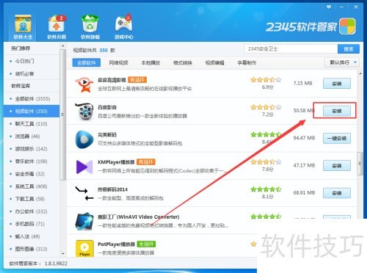Click the feedback speech bubble icon in title bar
This screenshot has height=273, width=367.
tap(329, 7)
